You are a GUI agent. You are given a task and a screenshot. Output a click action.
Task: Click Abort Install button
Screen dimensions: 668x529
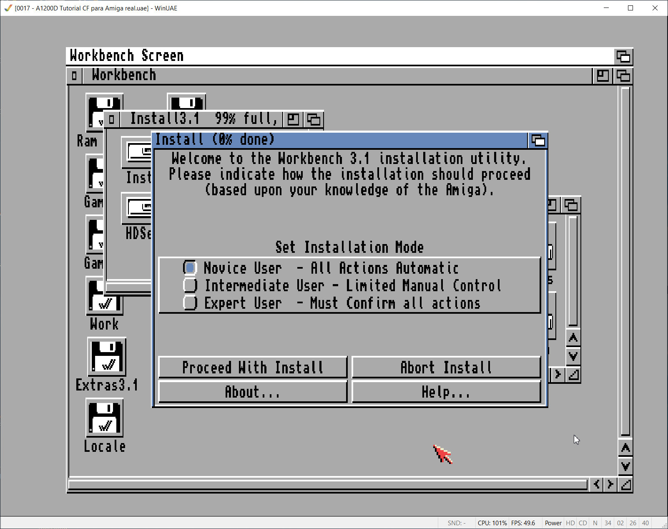[446, 368]
